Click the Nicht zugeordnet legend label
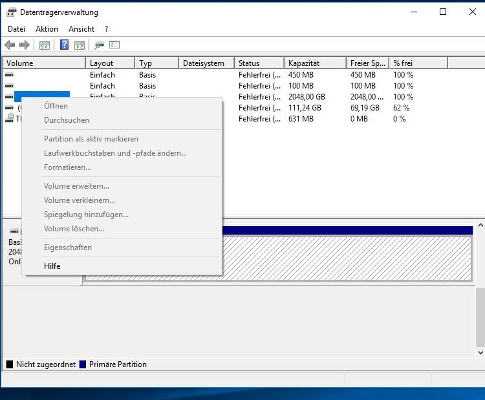 tap(46, 364)
